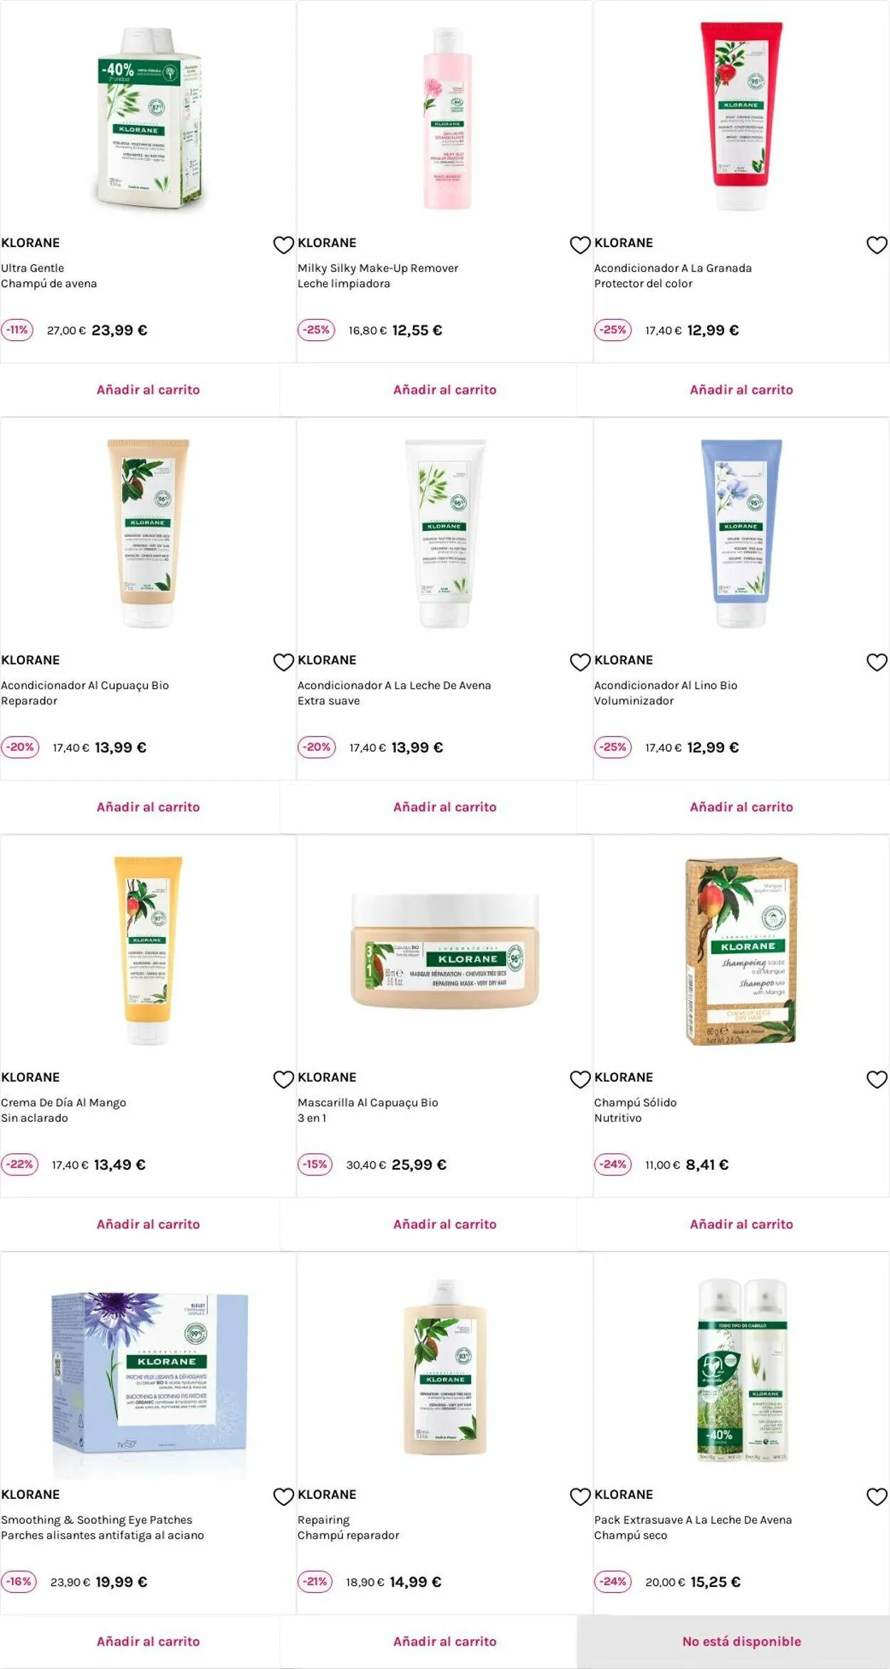Toggle heart for Smoothing & Soothing Eye Patches

[283, 1497]
